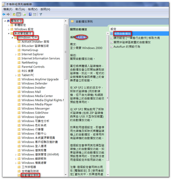Select Internet Information Services folder
The width and height of the screenshot is (171, 179).
point(41,58)
